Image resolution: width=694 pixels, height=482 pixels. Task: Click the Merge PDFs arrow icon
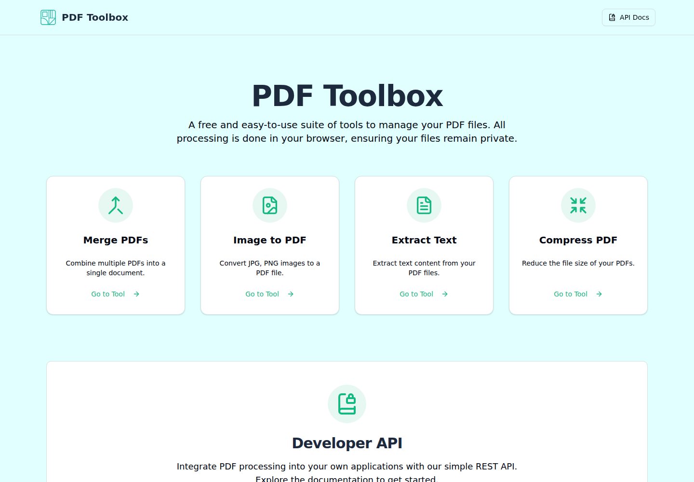click(116, 205)
